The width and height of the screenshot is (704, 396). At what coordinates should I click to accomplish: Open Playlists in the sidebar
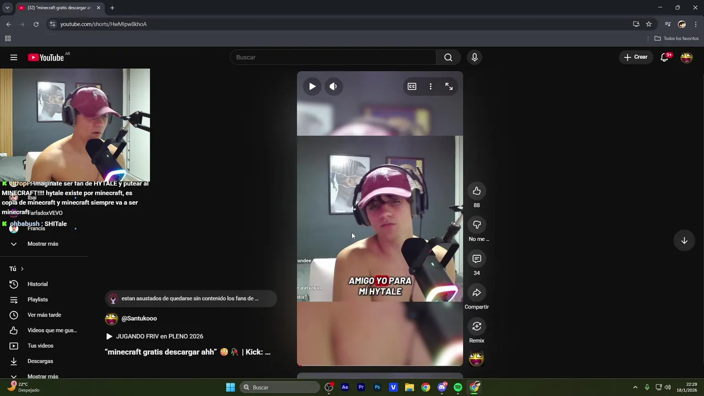pos(37,300)
